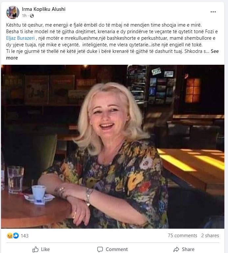This screenshot has width=228, height=253.
Task: Click the speech bubble comment icon
Action: point(100,249)
